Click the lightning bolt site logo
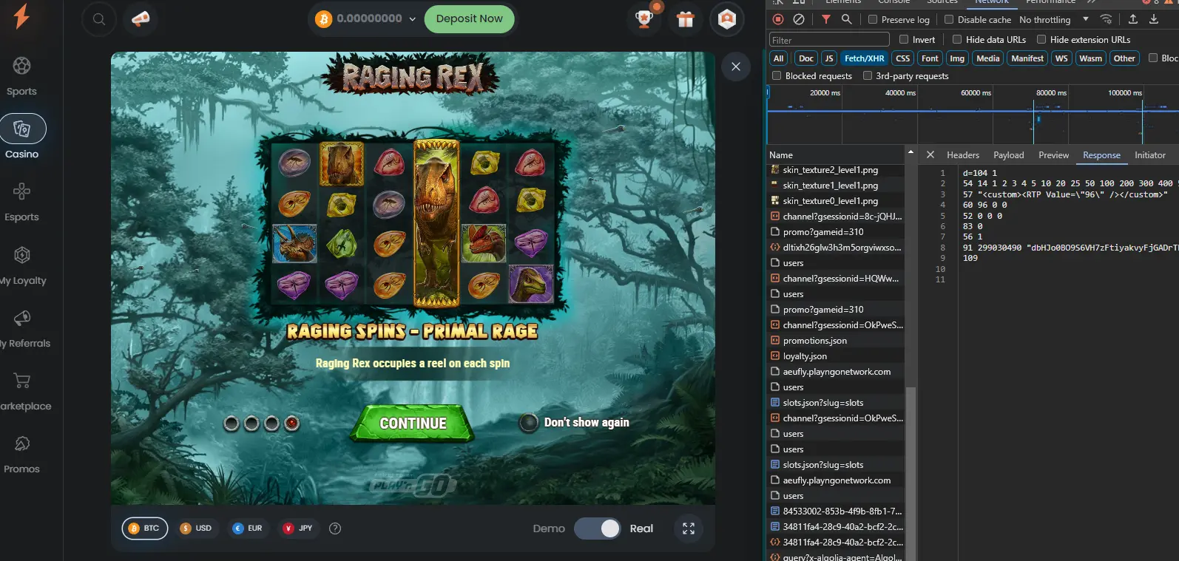This screenshot has height=561, width=1179. 22,16
